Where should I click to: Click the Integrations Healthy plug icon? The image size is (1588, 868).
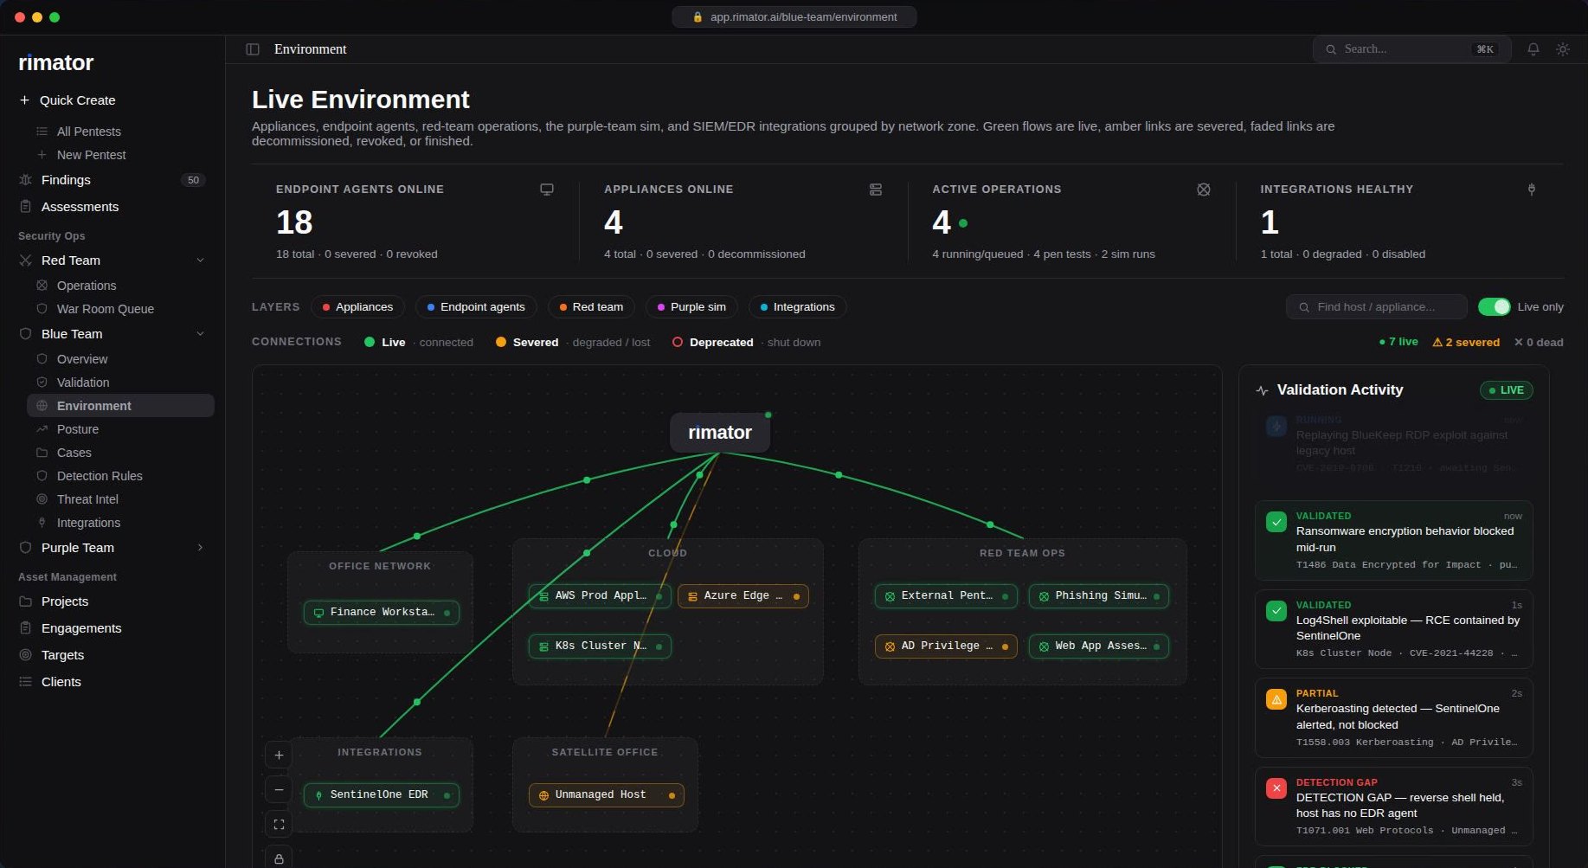pyautogui.click(x=1532, y=190)
